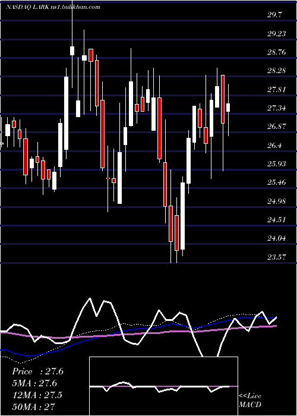Click the 24.51 price axis label
Screen dimensions: 297x416
276,220
